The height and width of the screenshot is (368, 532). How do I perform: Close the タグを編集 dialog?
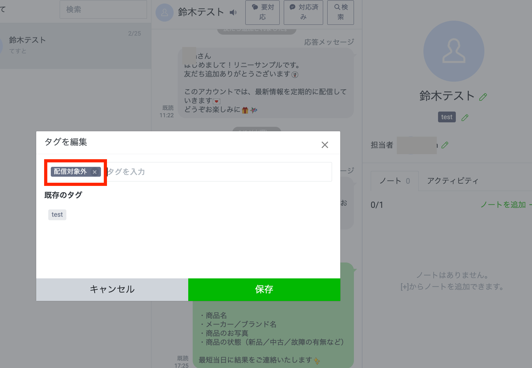click(x=325, y=145)
